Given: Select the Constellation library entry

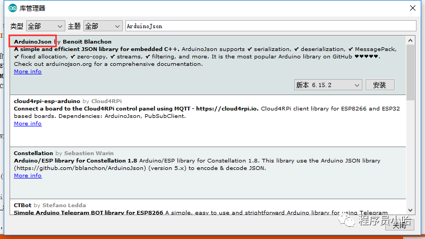Looking at the screenshot, I should [x=33, y=153].
